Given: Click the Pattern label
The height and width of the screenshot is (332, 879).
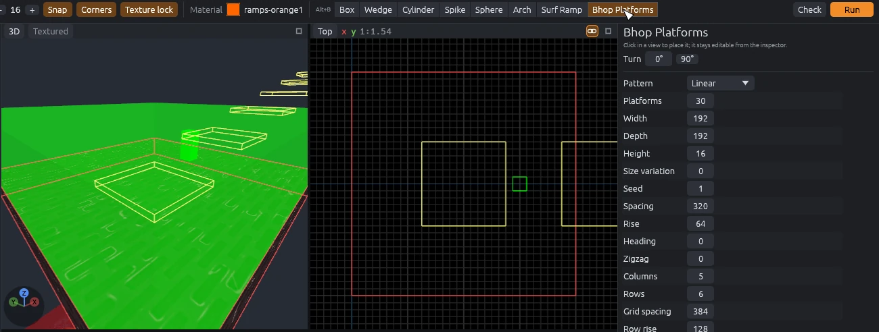Looking at the screenshot, I should (638, 83).
